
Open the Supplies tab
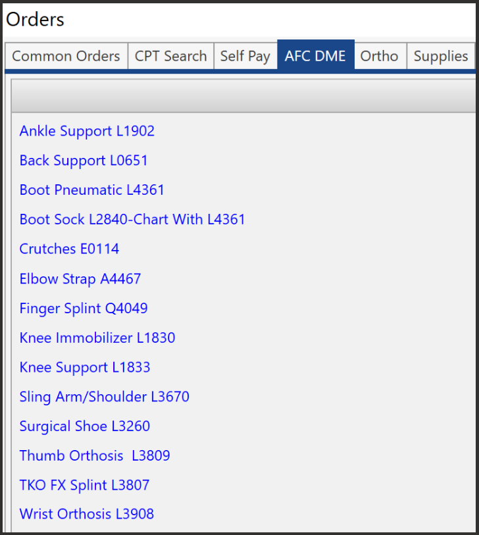tap(440, 57)
